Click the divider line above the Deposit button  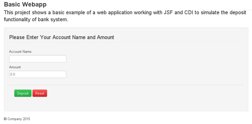coord(126,85)
